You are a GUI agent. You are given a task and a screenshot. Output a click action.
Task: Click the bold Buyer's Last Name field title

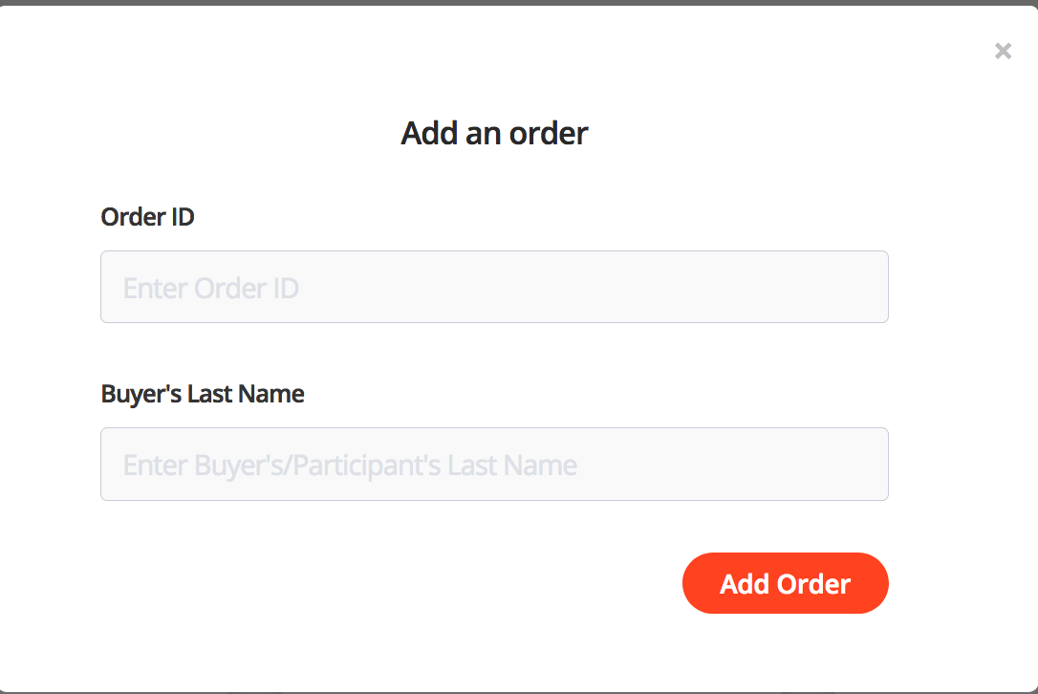tap(203, 394)
